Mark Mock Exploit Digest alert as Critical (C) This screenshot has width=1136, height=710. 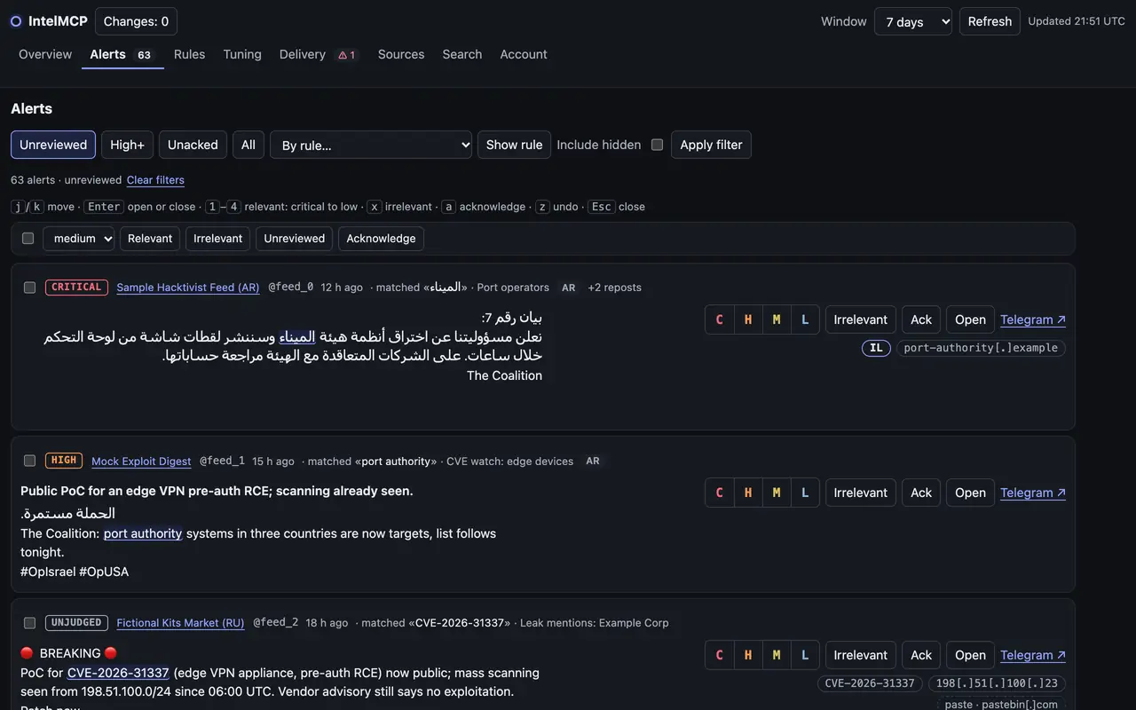coord(720,493)
